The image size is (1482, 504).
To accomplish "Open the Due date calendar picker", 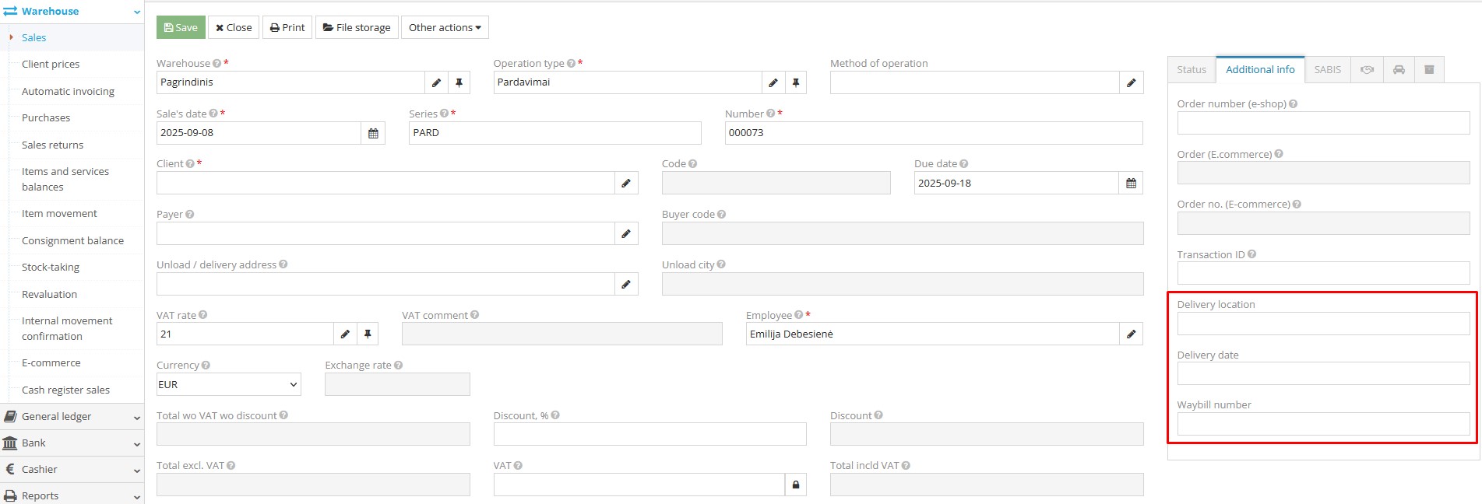I will point(1131,184).
